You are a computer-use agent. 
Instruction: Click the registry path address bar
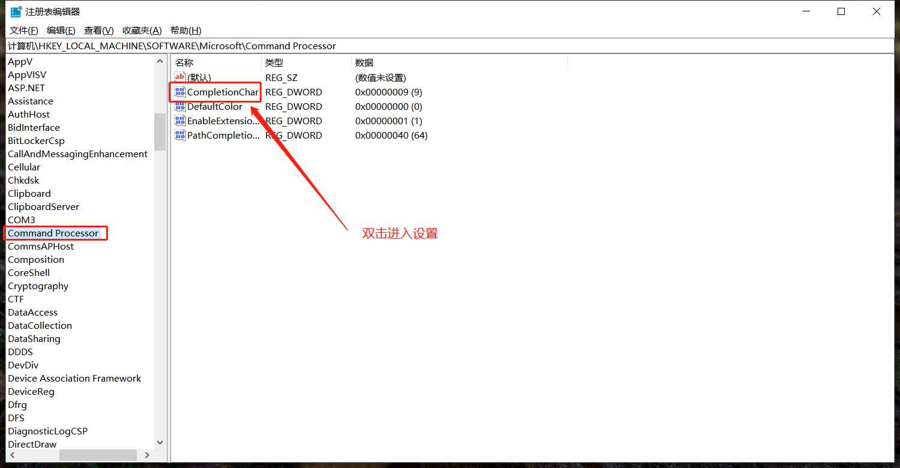tap(450, 46)
